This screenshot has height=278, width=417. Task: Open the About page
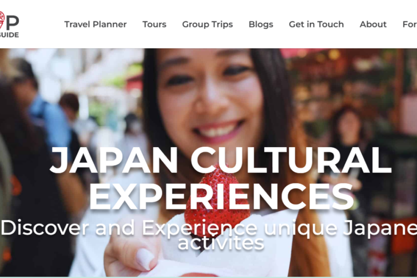click(x=373, y=25)
